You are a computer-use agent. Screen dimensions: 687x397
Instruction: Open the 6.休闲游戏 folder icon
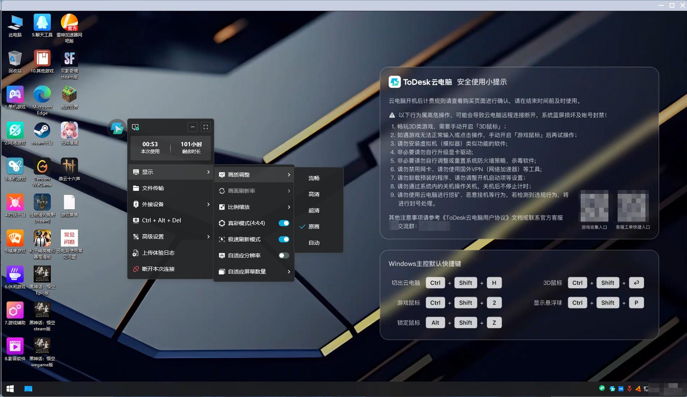click(x=15, y=277)
